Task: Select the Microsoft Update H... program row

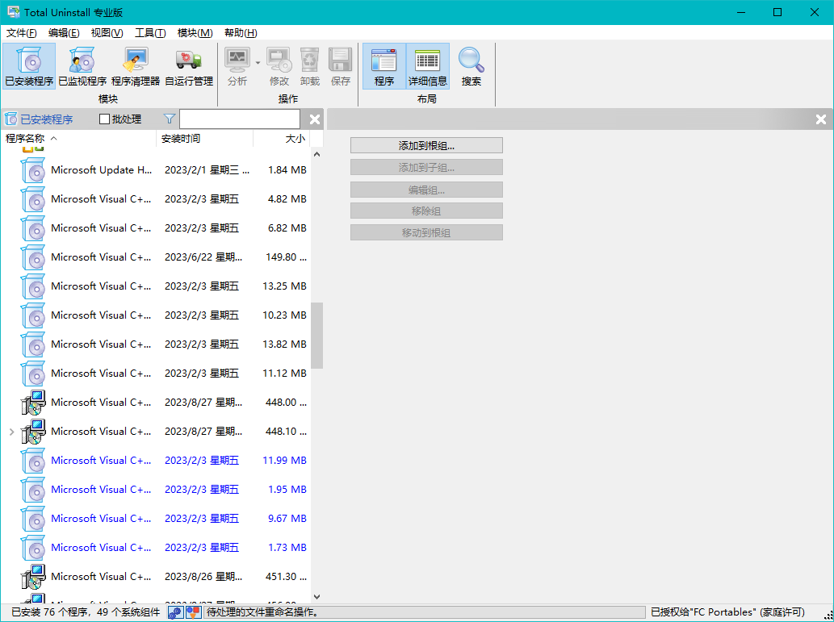Action: pos(155,170)
